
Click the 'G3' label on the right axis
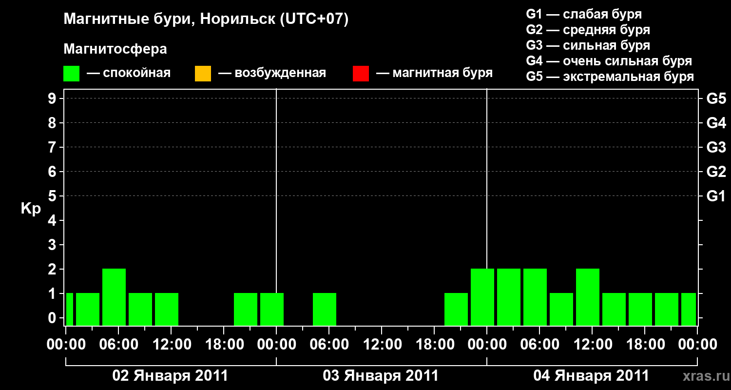716,147
